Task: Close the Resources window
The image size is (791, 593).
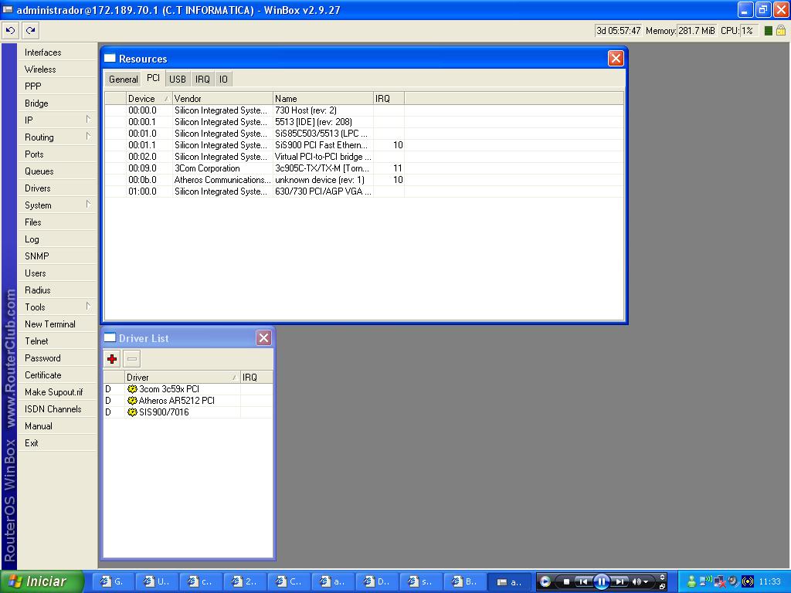Action: [616, 59]
